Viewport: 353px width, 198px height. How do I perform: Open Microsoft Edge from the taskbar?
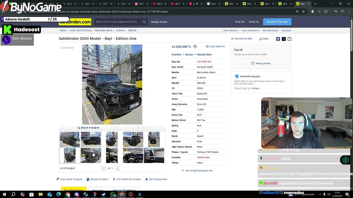tap(58, 194)
